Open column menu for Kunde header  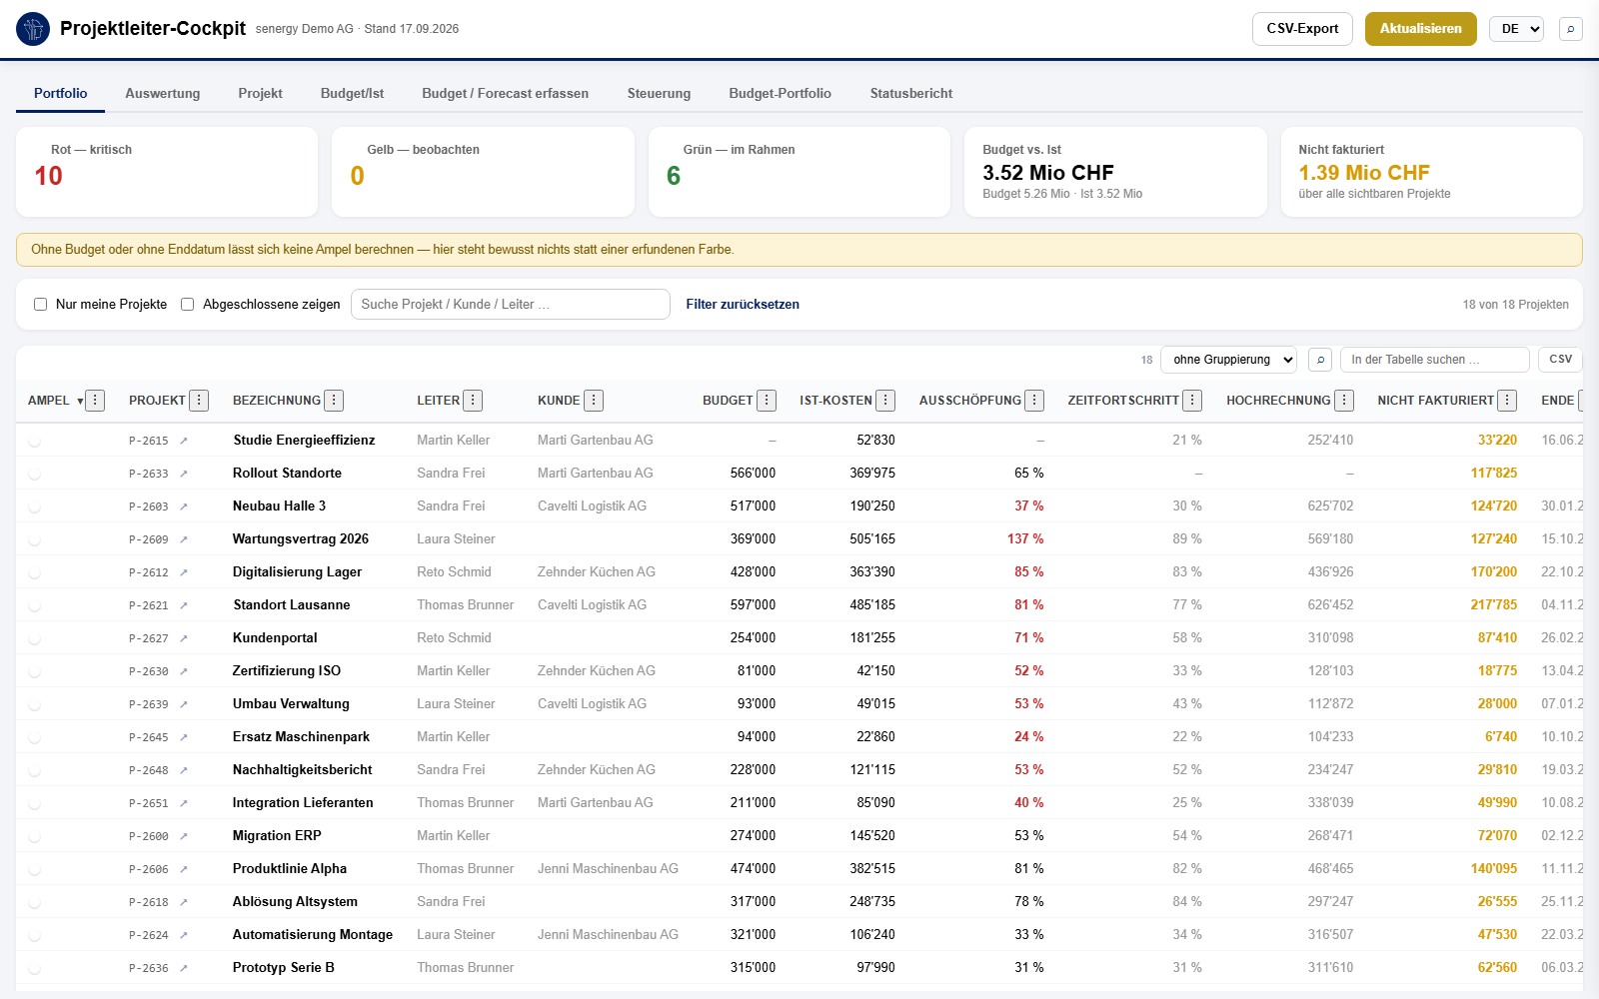(594, 401)
